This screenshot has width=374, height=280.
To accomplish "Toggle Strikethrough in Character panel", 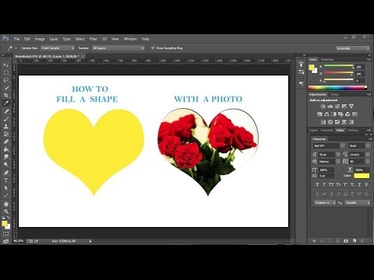I will tap(366, 184).
